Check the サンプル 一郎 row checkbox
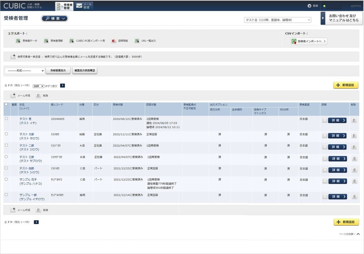 click(6, 195)
